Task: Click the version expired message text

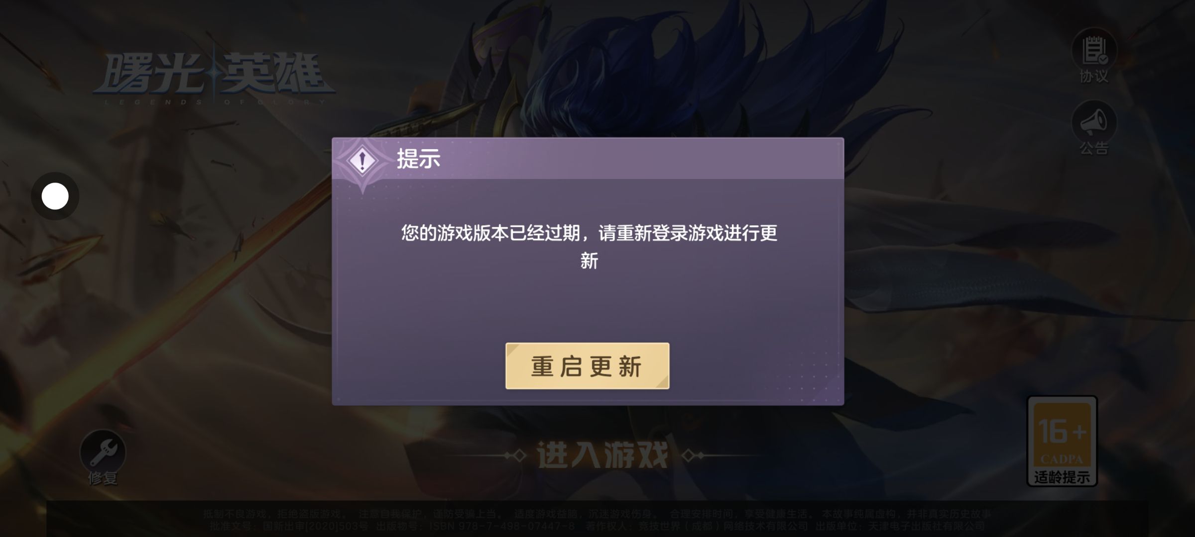Action: point(589,247)
